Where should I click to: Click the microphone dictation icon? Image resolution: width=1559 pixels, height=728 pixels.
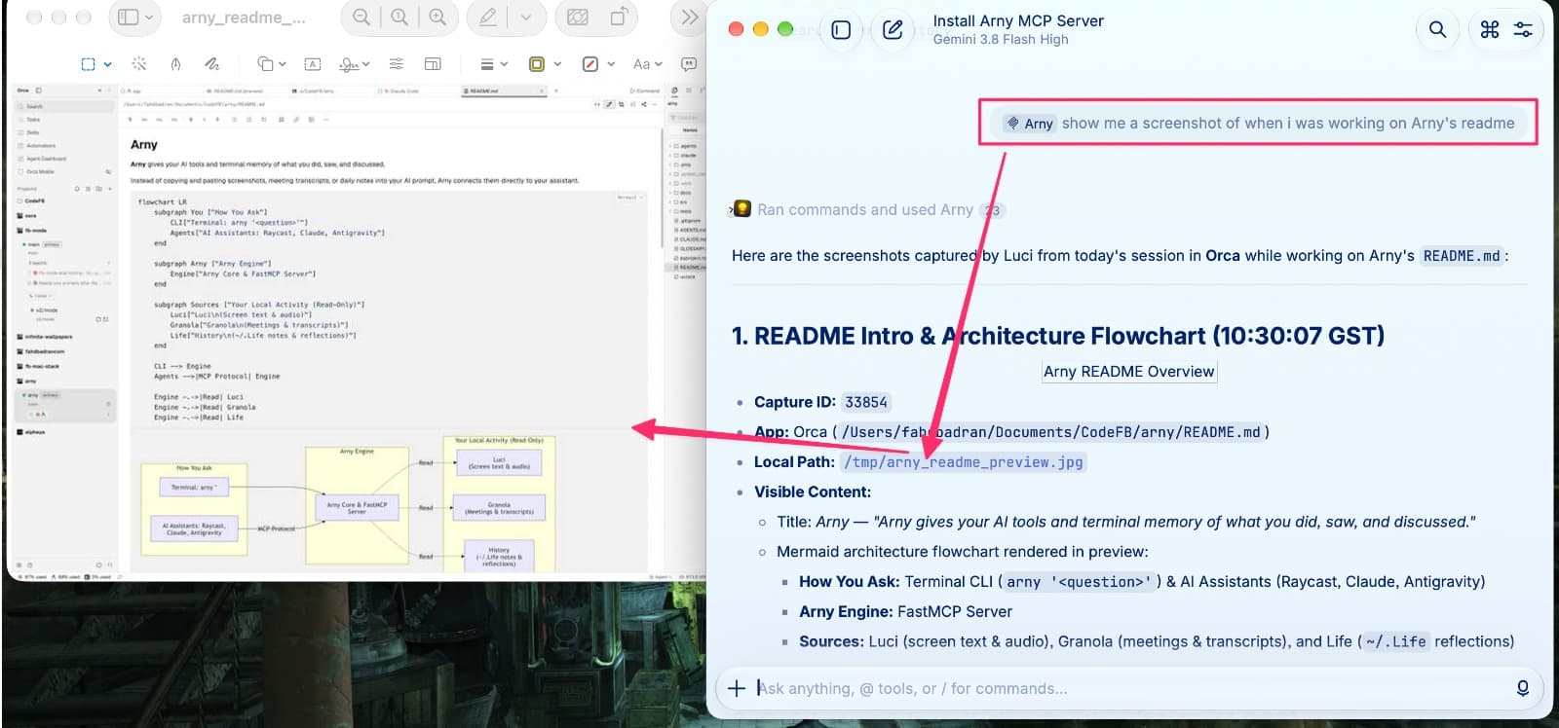click(1523, 688)
